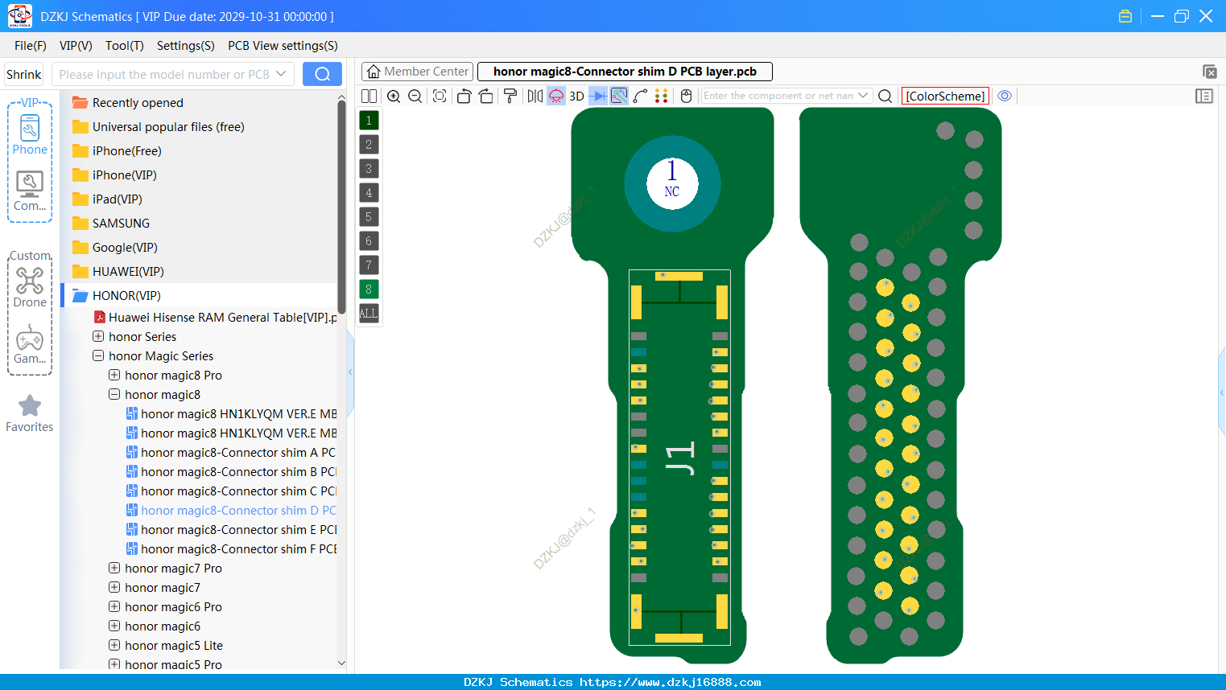
Task: Expand the honor magic5 Lite node
Action: [x=114, y=645]
